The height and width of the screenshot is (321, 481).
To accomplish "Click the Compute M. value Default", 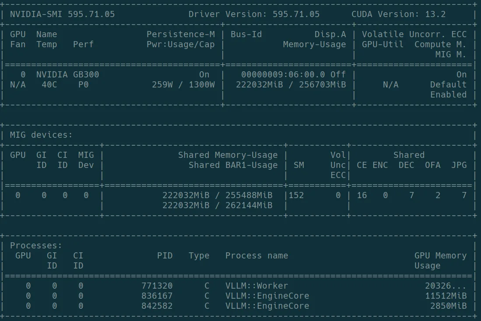I will [x=448, y=84].
